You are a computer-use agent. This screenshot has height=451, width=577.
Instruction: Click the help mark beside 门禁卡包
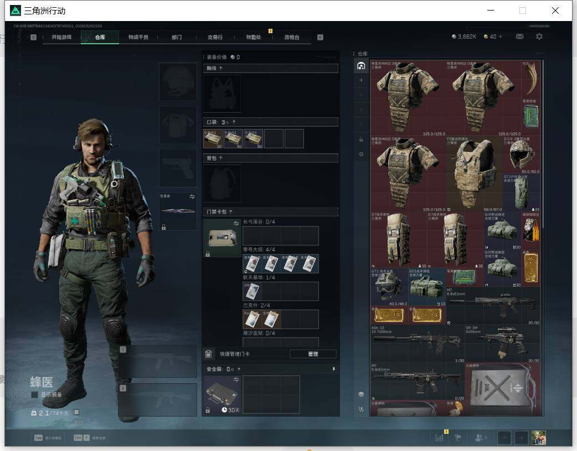coord(231,212)
